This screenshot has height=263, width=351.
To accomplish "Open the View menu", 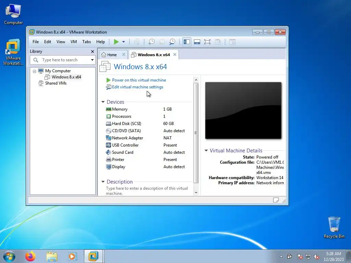I will click(x=61, y=42).
